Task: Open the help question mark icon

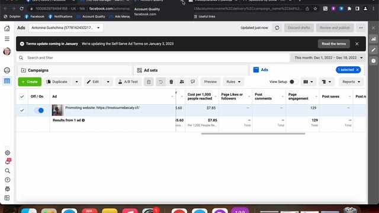Action: tap(8, 180)
